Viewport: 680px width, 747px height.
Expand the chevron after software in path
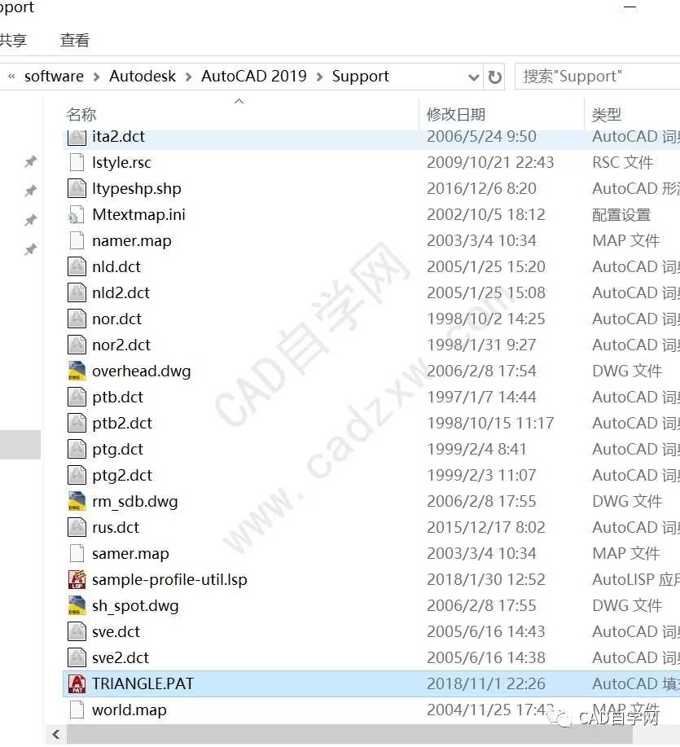(x=97, y=77)
